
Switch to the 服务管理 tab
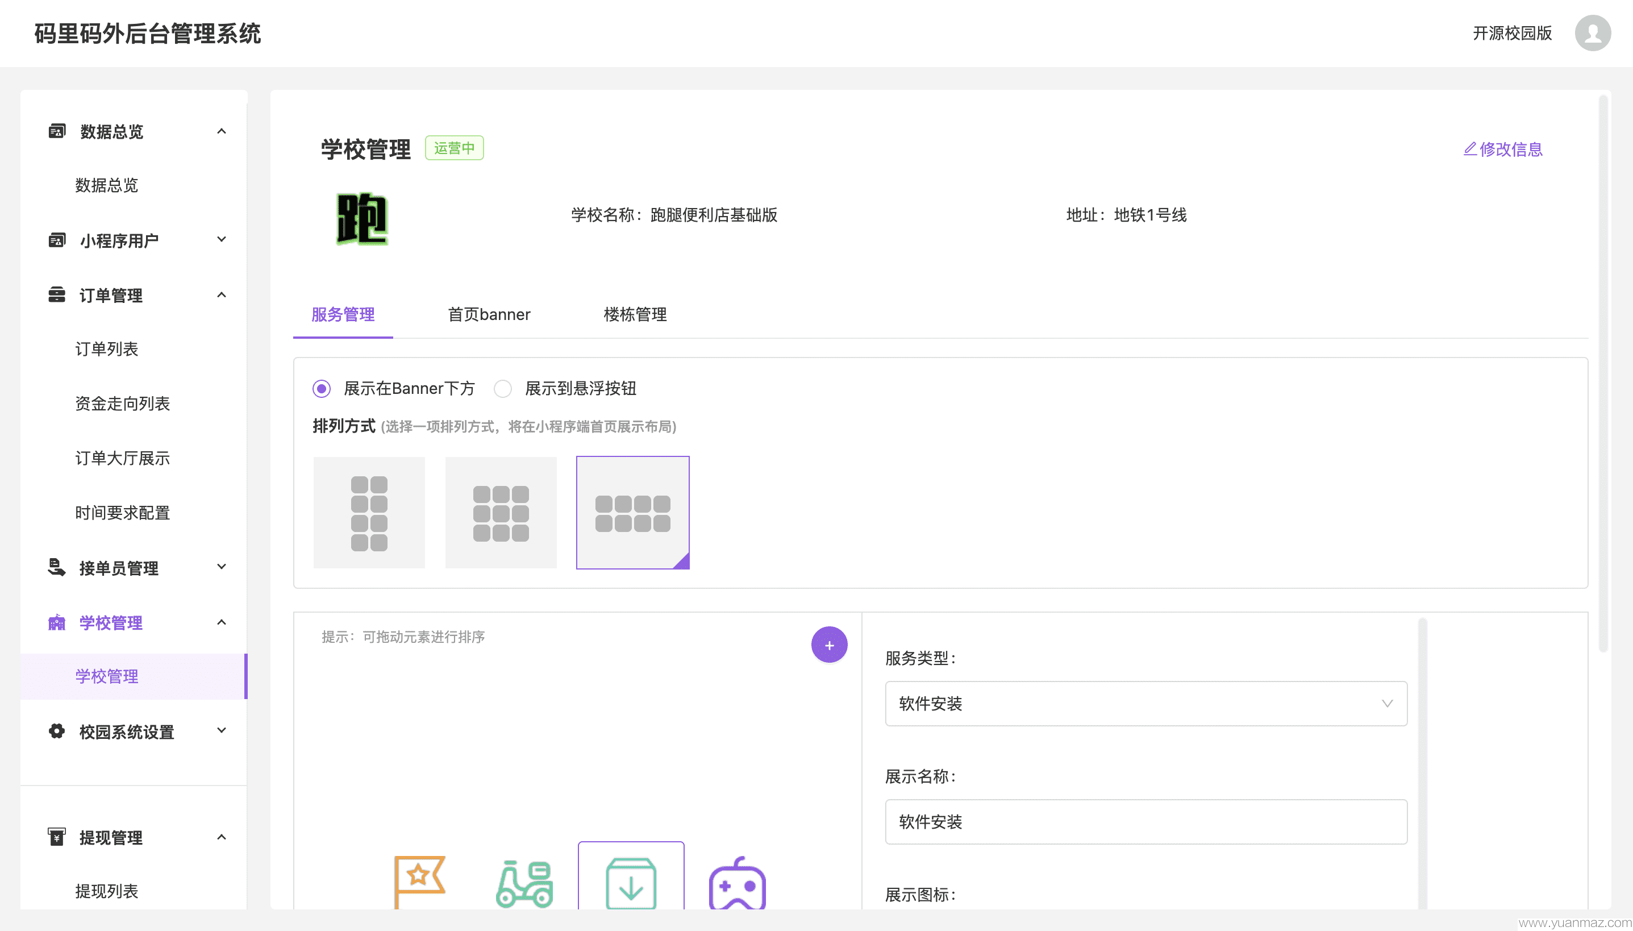(x=343, y=315)
